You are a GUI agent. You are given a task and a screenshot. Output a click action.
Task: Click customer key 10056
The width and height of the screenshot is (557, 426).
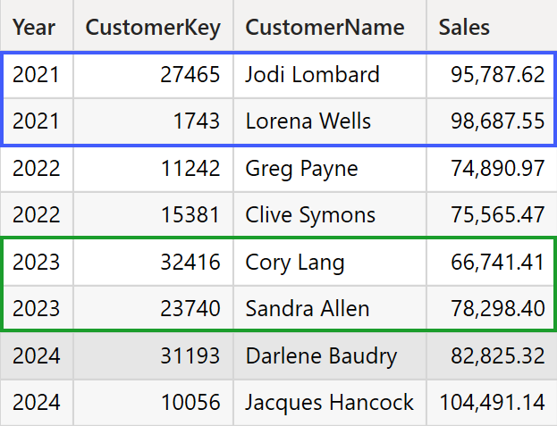(190, 403)
